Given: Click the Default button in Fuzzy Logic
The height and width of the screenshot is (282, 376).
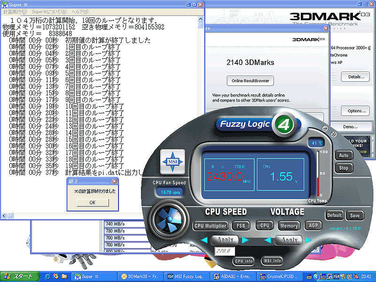Looking at the screenshot, I should [x=334, y=215].
